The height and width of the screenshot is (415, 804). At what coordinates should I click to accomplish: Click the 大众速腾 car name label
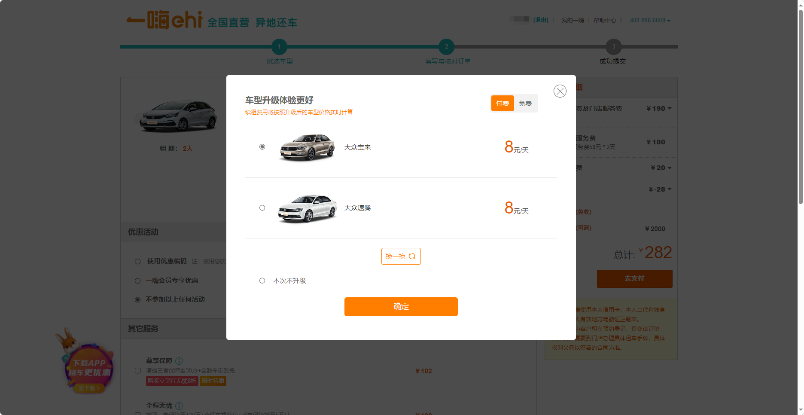click(x=357, y=208)
